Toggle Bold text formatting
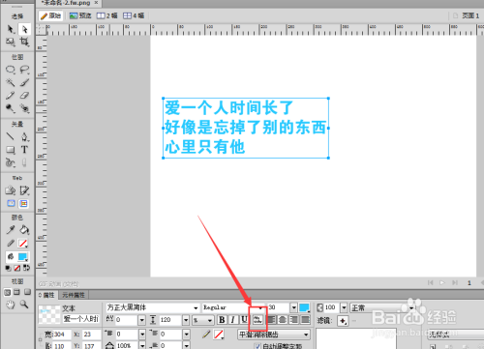Viewport: 484px width, 349px height. click(222, 320)
